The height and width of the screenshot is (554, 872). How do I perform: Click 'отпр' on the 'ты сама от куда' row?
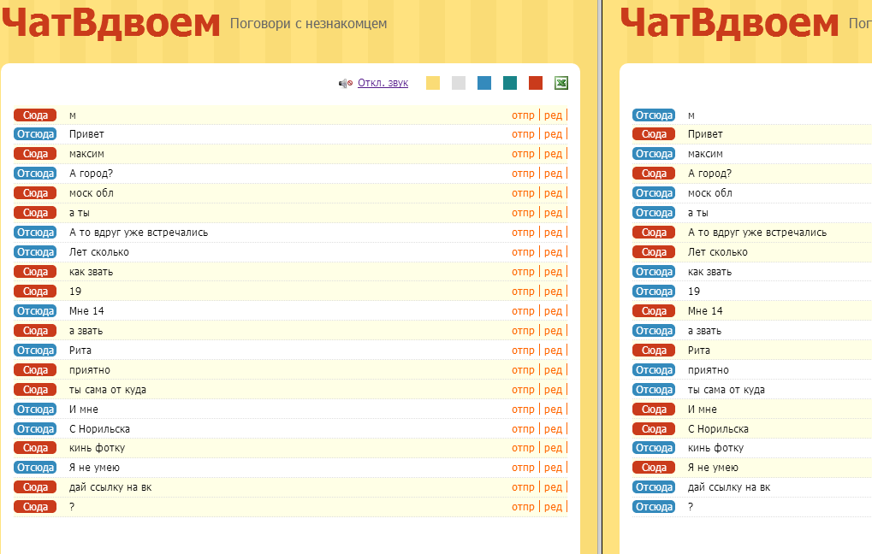click(x=523, y=390)
